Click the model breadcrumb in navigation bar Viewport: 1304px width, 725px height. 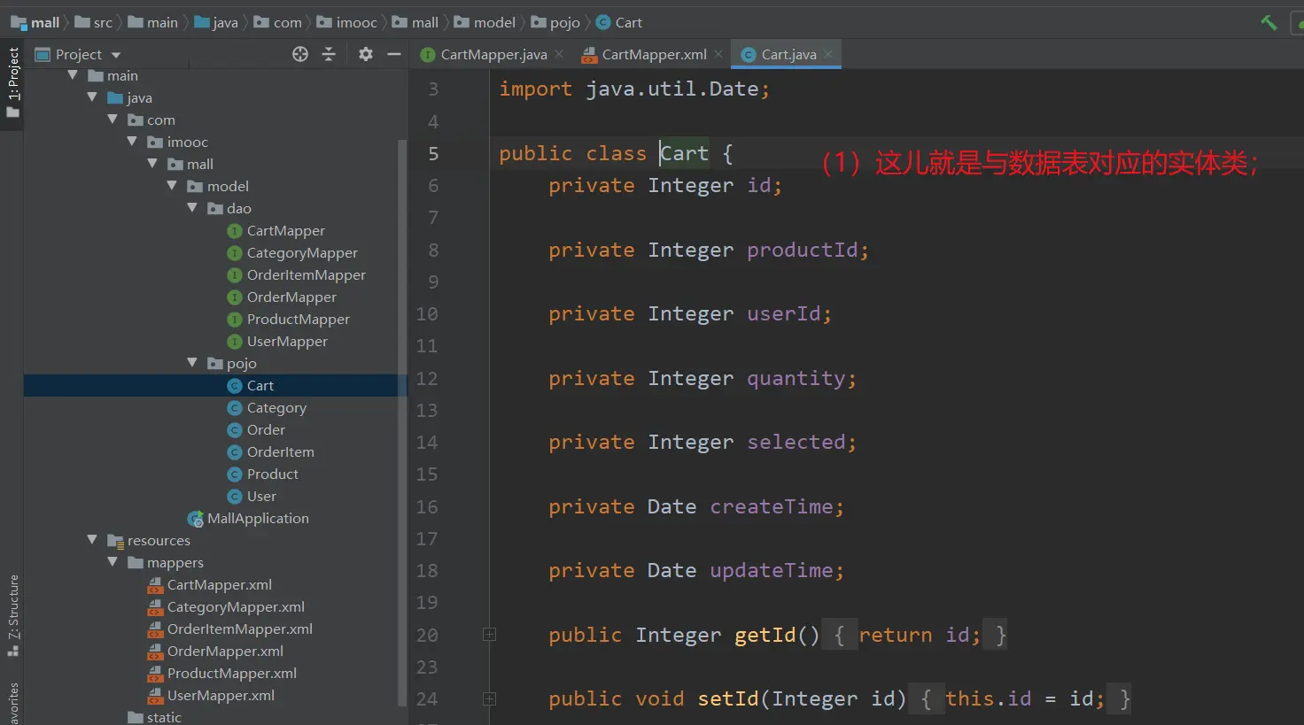493,23
